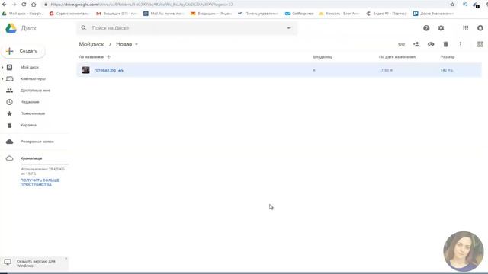Open Хранилище in the sidebar
This screenshot has height=274, width=488.
click(x=31, y=158)
